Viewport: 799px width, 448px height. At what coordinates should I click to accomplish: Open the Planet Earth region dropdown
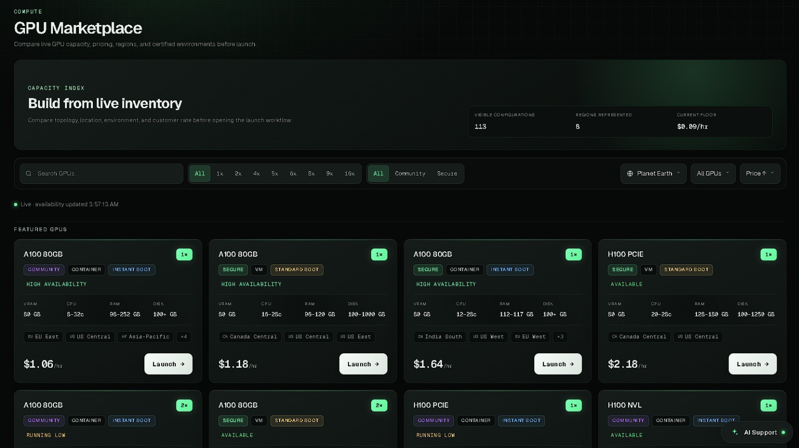tap(654, 174)
